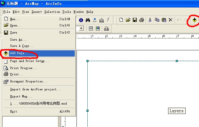Choose Exit from the File menu
This screenshot has height=127, width=199.
[x=39, y=111]
